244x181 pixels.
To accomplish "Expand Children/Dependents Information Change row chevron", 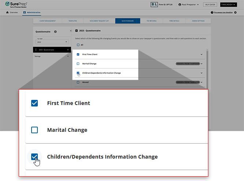I will [x=201, y=73].
